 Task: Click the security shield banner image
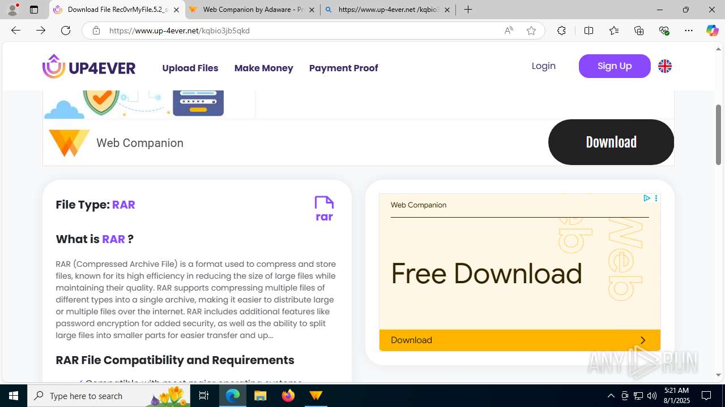click(134, 103)
